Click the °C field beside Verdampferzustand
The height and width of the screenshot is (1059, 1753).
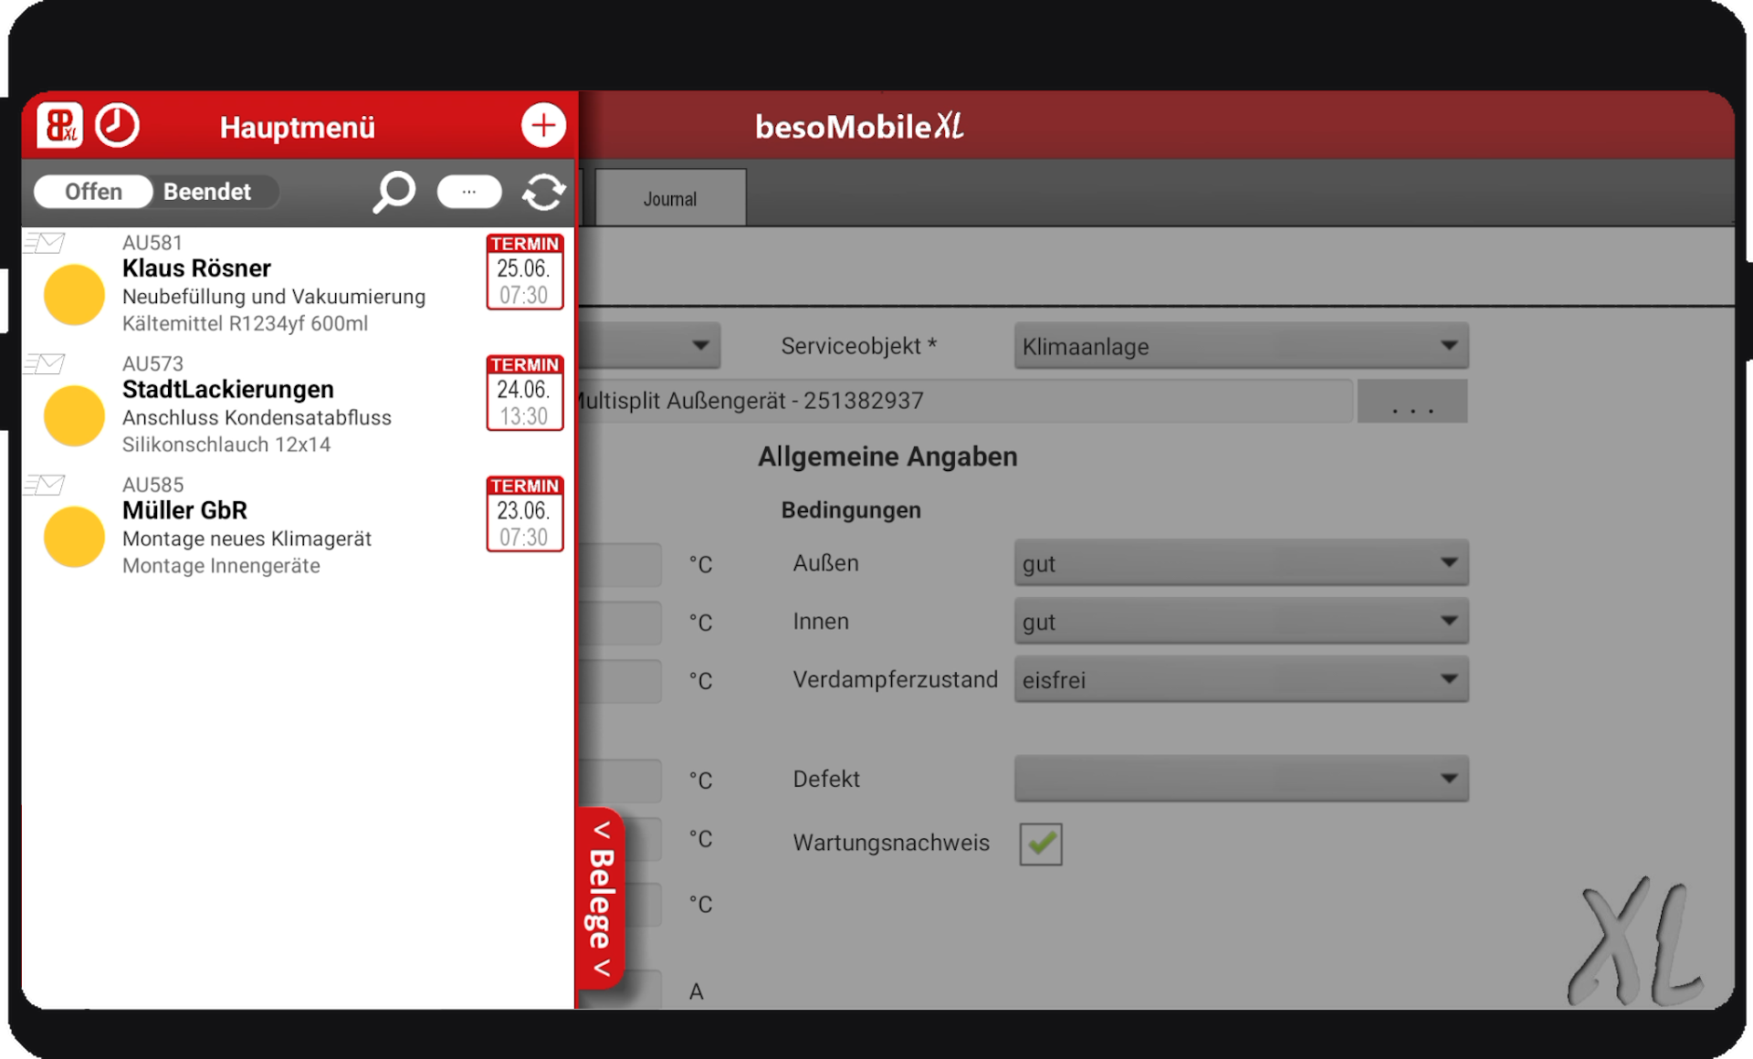click(x=620, y=681)
